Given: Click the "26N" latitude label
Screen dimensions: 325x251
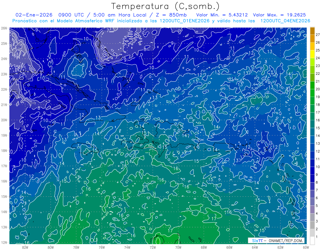Looking at the screenshot, I should point(4,28).
